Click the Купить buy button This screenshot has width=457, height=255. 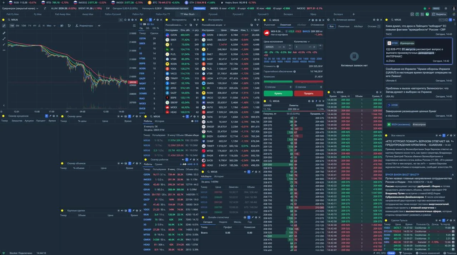pos(278,93)
